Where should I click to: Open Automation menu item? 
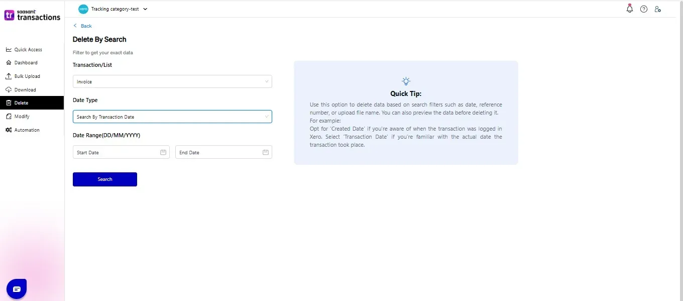pos(32,130)
